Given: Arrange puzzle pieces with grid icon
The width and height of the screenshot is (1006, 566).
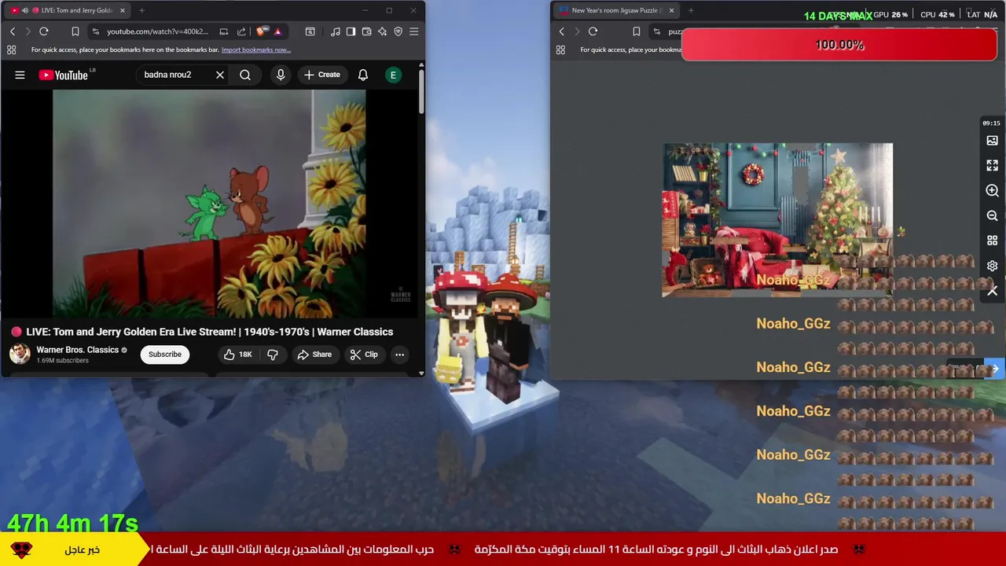Looking at the screenshot, I should point(992,241).
